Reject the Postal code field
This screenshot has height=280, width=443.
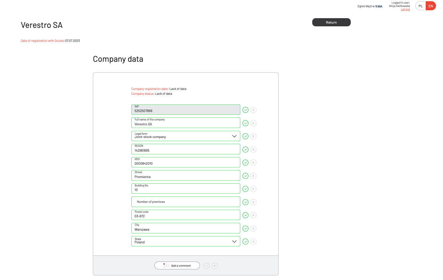pyautogui.click(x=253, y=215)
